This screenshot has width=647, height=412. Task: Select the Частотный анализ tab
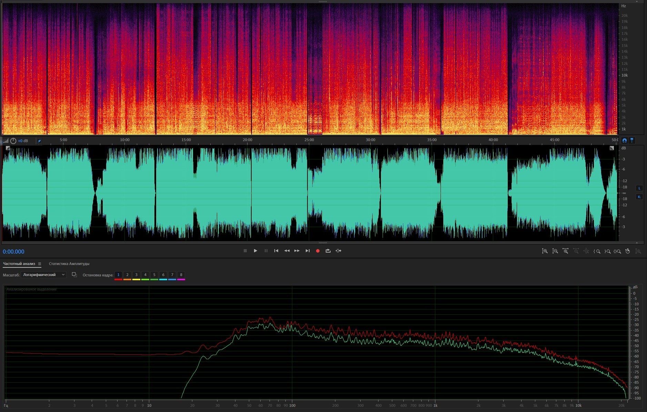coord(19,264)
